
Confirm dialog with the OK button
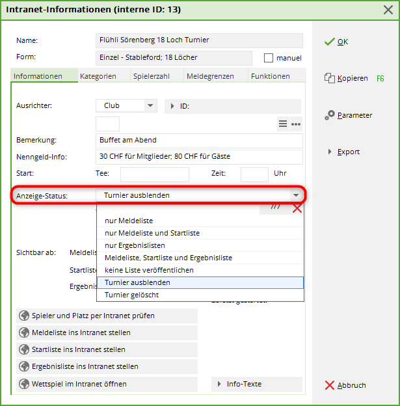336,42
